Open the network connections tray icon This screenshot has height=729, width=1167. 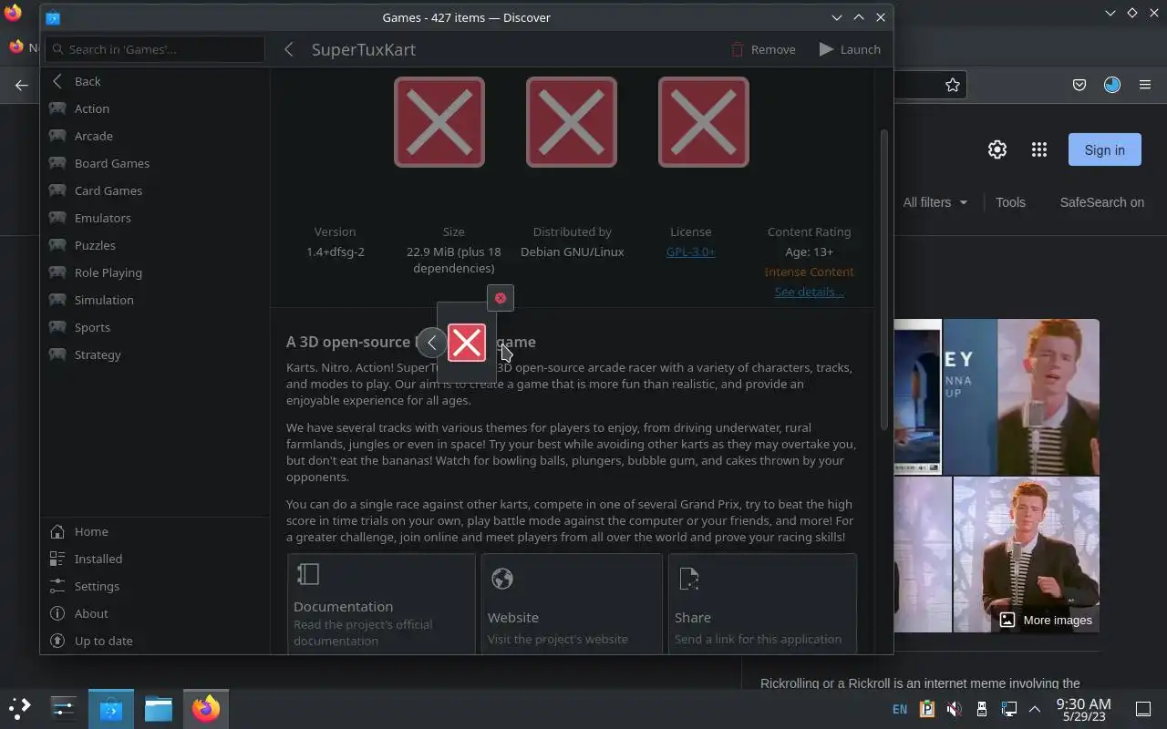(1008, 709)
